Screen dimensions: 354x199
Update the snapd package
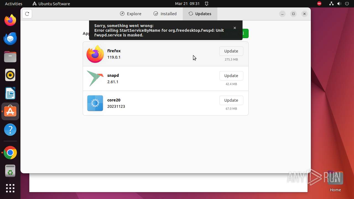click(x=231, y=76)
